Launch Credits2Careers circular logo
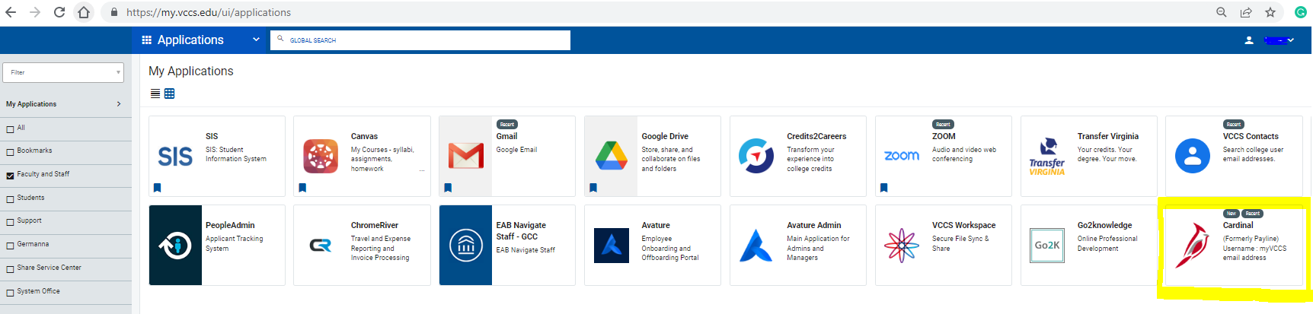The width and height of the screenshot is (1313, 314). 756,156
